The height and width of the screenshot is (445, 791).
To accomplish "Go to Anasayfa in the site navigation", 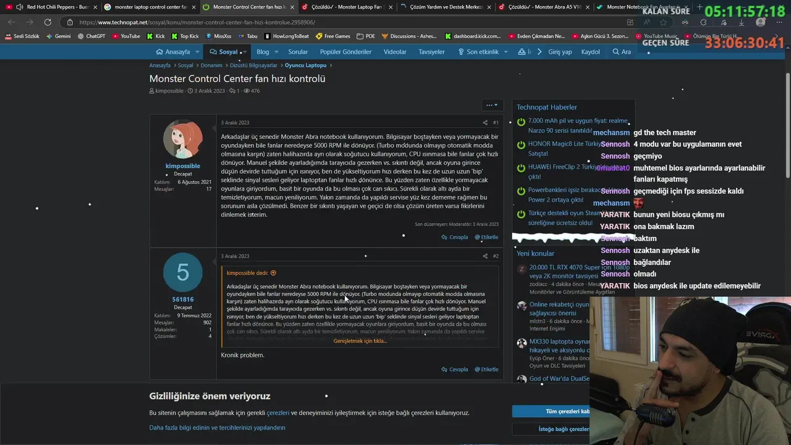I will (173, 52).
